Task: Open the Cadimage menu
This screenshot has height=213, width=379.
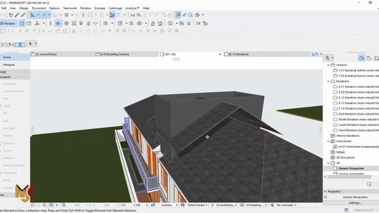Action: (x=115, y=8)
